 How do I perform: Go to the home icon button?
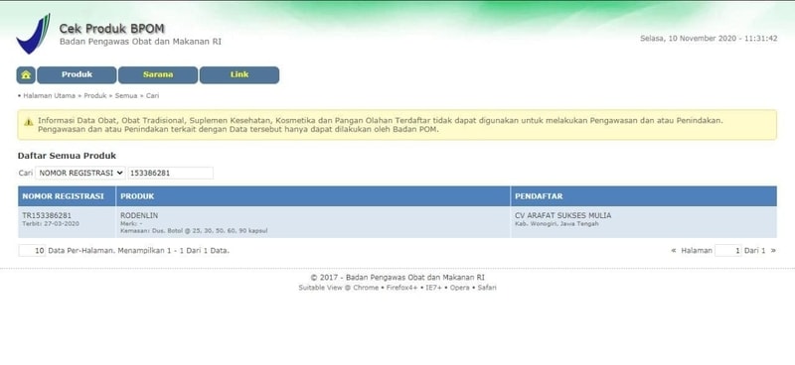point(26,75)
